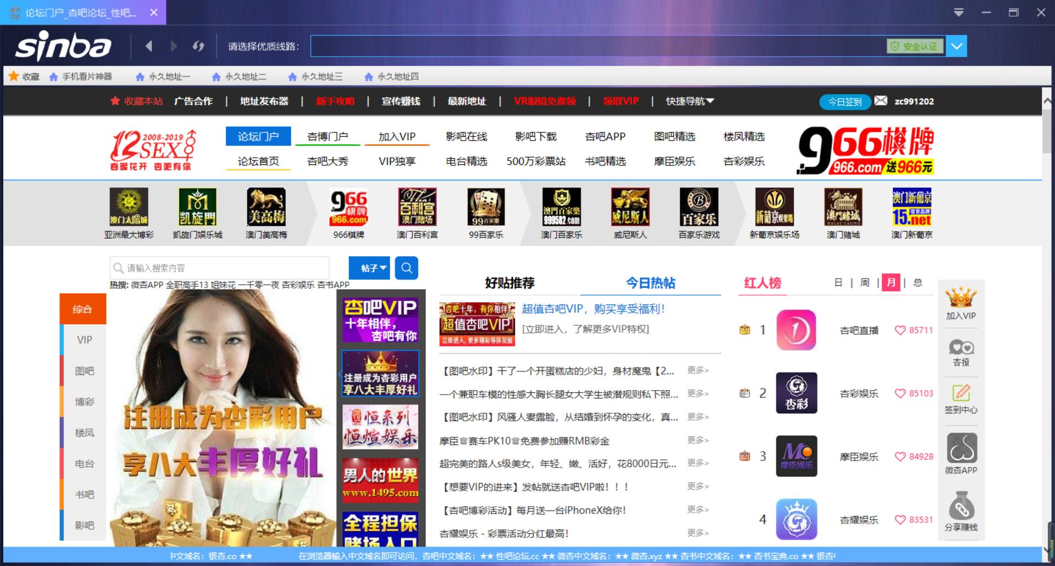This screenshot has height=566, width=1055.
Task: Go back with the browser back arrow
Action: pos(148,46)
